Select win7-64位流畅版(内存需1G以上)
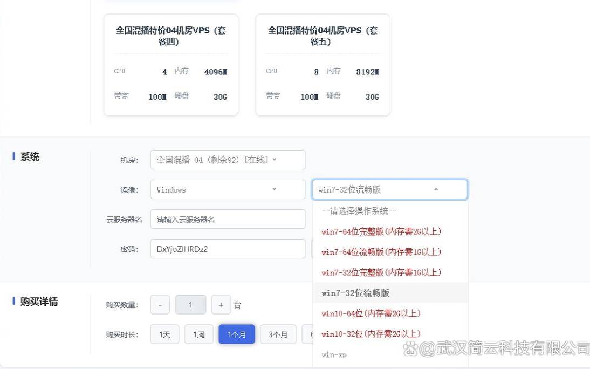 coord(380,252)
